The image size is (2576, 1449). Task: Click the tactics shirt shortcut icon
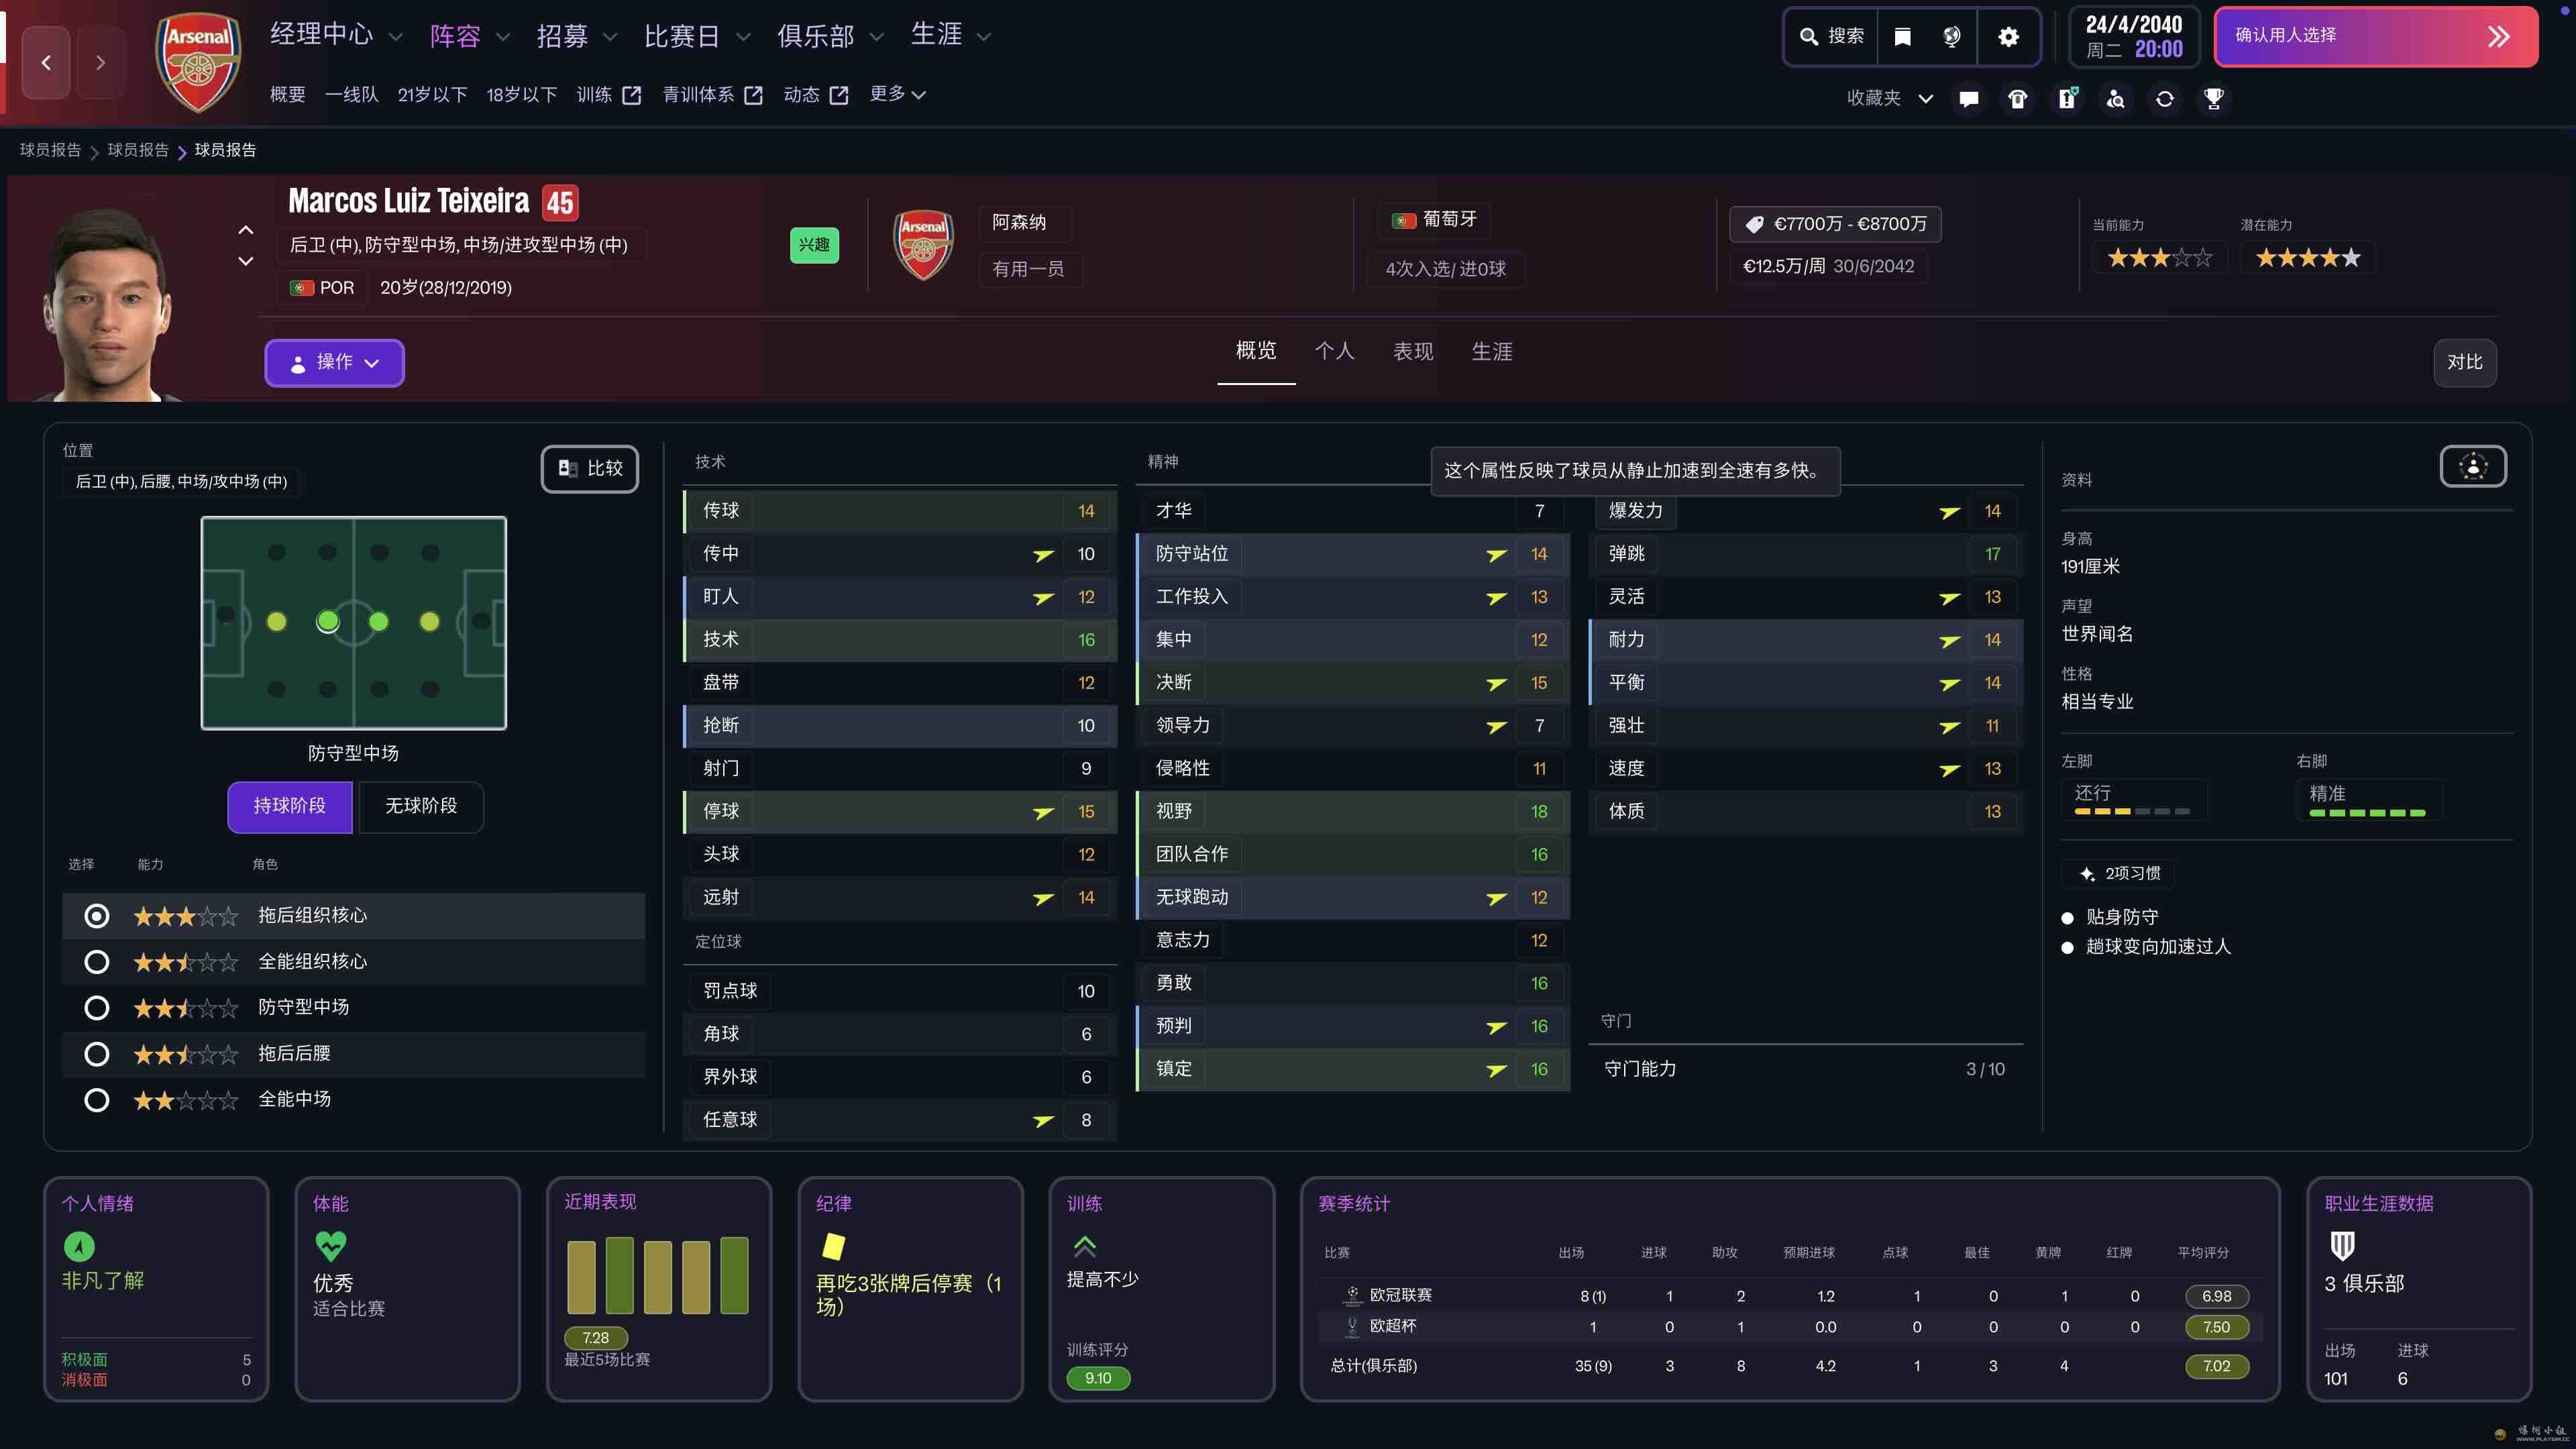pyautogui.click(x=2017, y=98)
